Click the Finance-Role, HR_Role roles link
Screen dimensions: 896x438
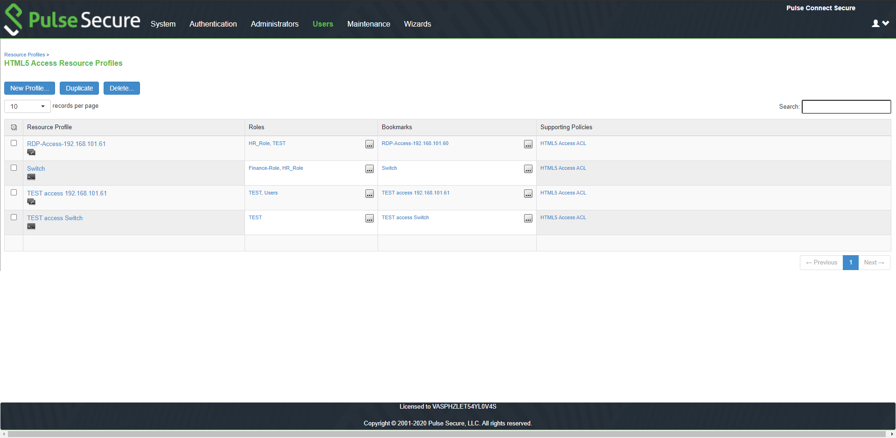click(x=276, y=168)
